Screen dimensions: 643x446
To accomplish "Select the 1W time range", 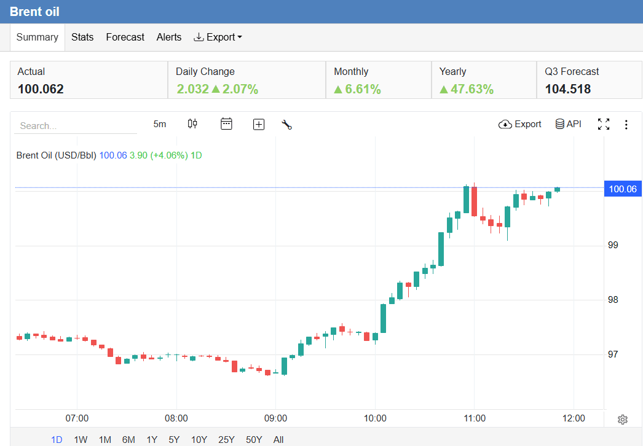I will pyautogui.click(x=81, y=439).
